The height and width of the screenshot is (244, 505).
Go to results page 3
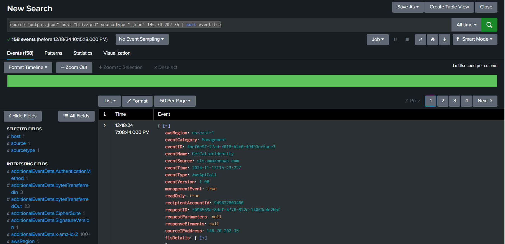(x=455, y=101)
